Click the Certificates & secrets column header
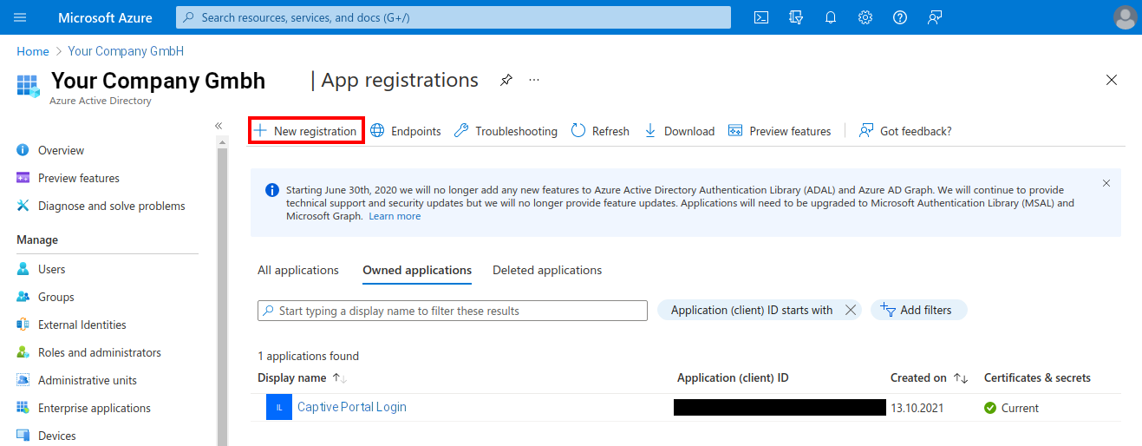Image resolution: width=1142 pixels, height=446 pixels. [1037, 377]
